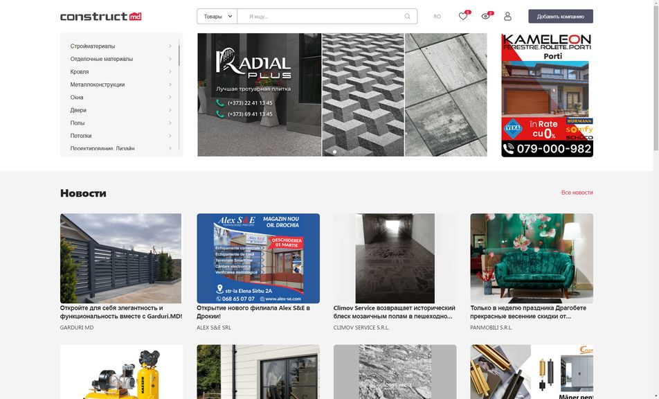Click the Radial Plus banner
The image size is (659, 399).
pyautogui.click(x=342, y=95)
